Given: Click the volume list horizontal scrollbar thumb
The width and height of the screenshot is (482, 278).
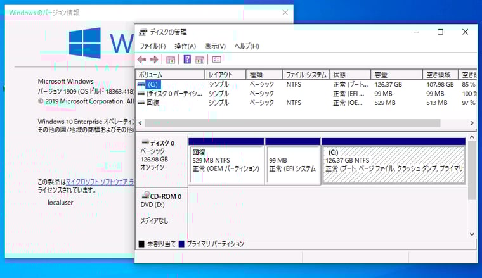Looking at the screenshot, I should point(292,123).
